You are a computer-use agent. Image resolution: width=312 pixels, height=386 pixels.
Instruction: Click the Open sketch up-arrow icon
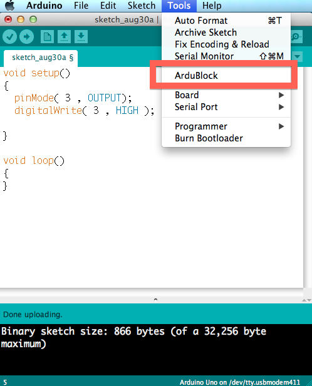pos(65,37)
